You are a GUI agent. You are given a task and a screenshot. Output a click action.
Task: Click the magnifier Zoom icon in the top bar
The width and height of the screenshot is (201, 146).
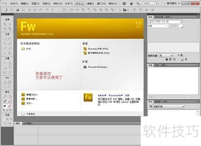(138, 4)
